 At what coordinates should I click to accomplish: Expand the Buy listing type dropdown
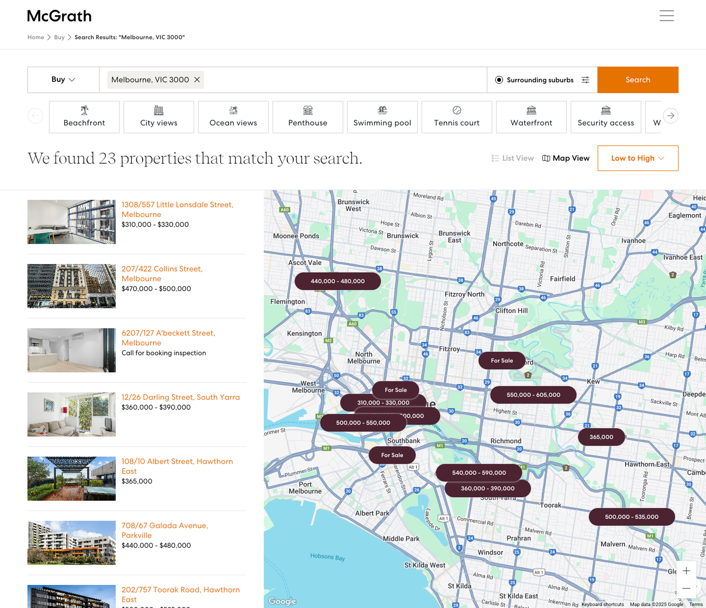[63, 80]
